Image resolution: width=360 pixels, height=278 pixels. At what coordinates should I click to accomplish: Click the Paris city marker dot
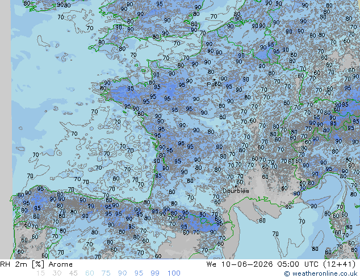point(215,80)
